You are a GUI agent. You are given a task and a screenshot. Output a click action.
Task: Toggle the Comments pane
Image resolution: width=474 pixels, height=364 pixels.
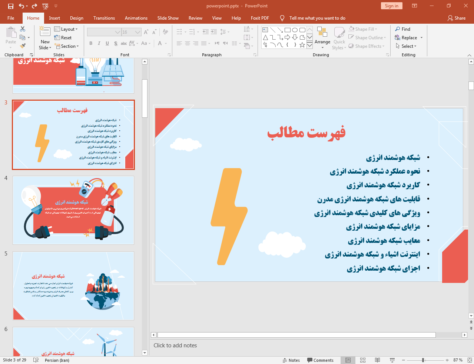[x=320, y=360]
